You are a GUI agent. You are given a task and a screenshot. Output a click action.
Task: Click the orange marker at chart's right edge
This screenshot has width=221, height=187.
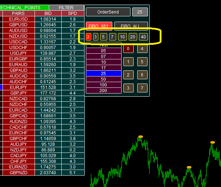[212, 143]
